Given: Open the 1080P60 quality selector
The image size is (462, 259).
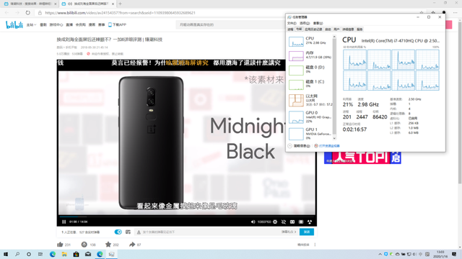Looking at the screenshot, I should 264,222.
